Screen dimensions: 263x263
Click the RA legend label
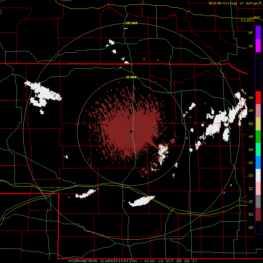point(251,150)
